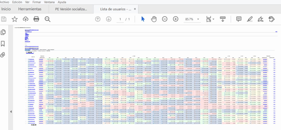The height and width of the screenshot is (130, 281).
Task: Switch to PE Versión socializa... tab
Action: [71, 9]
